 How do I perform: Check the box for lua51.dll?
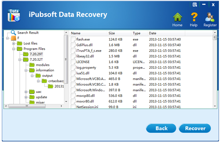click(73, 73)
